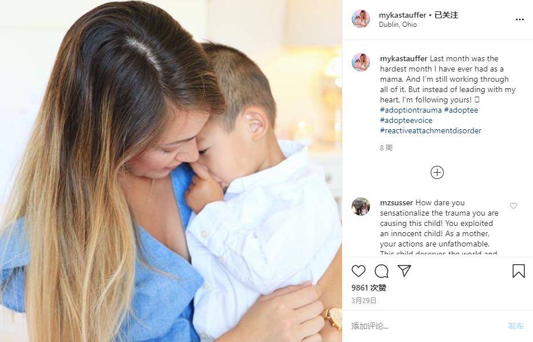
Task: Open three-dot more options menu
Action: click(520, 19)
